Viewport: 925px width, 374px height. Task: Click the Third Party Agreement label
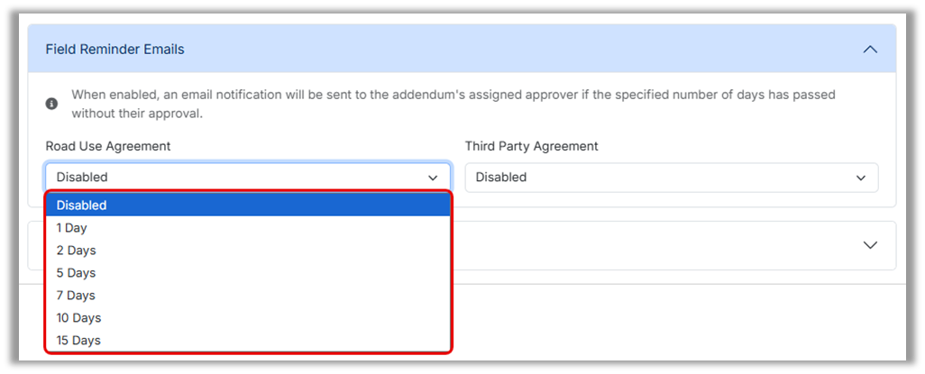click(532, 146)
